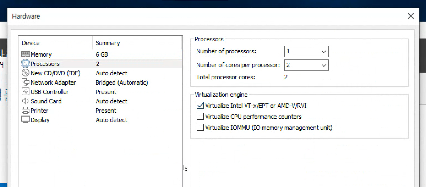
Task: Click Present summary for Printer
Action: pos(106,111)
